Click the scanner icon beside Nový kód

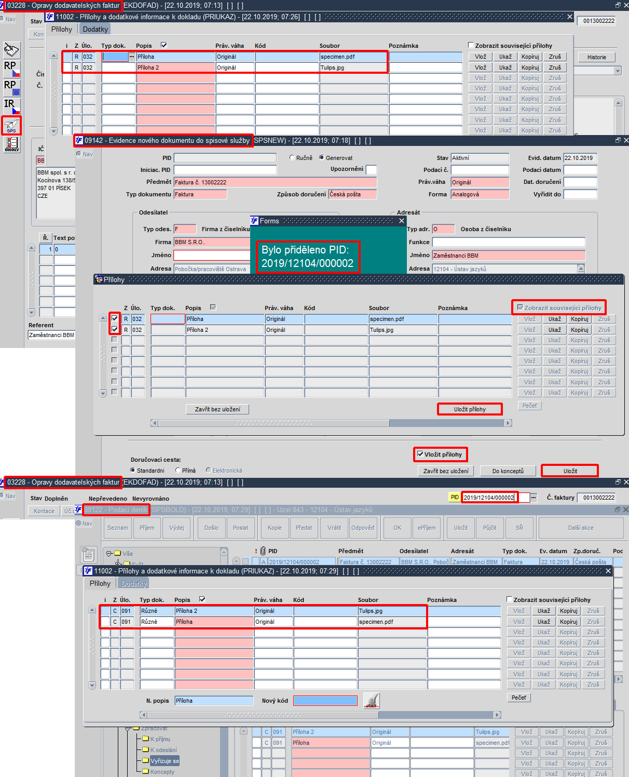coord(371,701)
